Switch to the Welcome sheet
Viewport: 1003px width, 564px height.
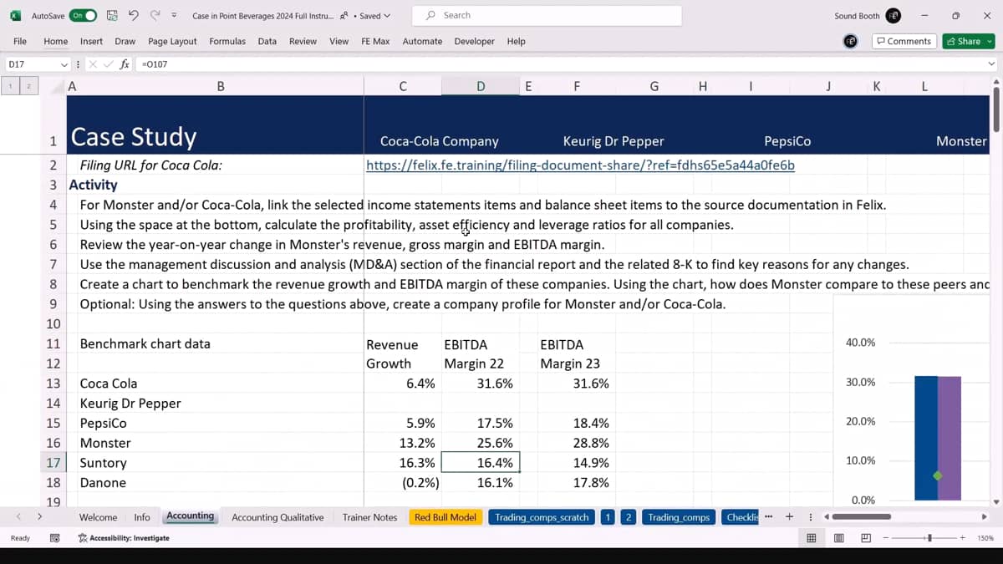coord(98,517)
